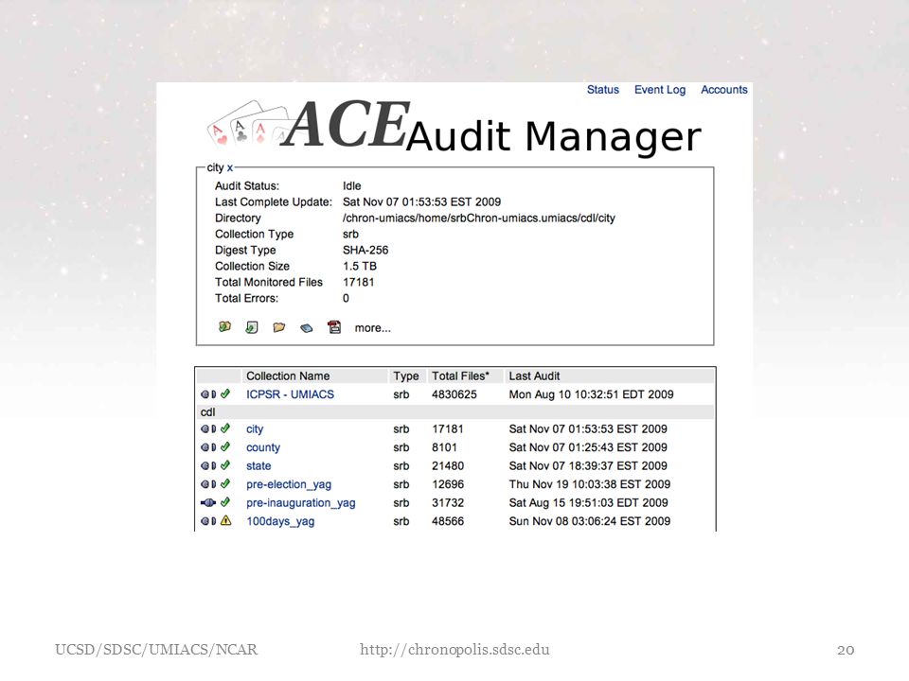Open the Status page
The image size is (909, 681).
[603, 90]
